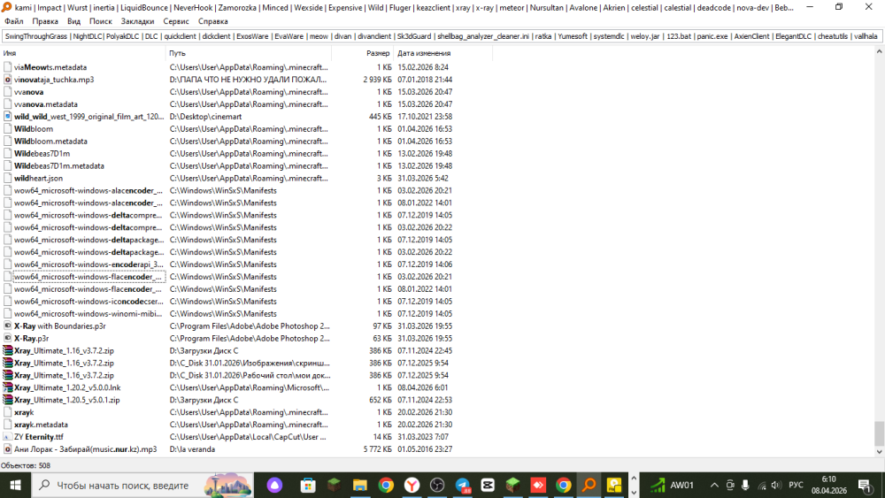Select the Wildbloom file row
885x498 pixels.
point(34,128)
